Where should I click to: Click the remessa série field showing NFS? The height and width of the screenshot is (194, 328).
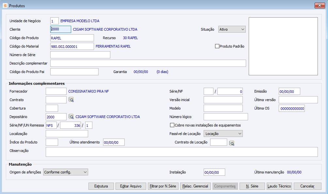(51, 125)
